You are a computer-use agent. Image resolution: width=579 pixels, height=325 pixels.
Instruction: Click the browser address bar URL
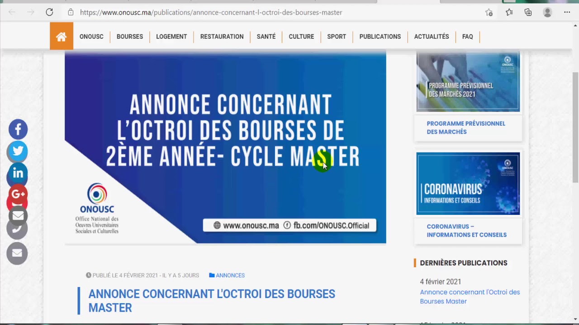coord(211,12)
